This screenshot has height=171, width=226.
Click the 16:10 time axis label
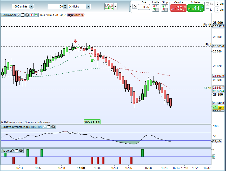coord(165,168)
